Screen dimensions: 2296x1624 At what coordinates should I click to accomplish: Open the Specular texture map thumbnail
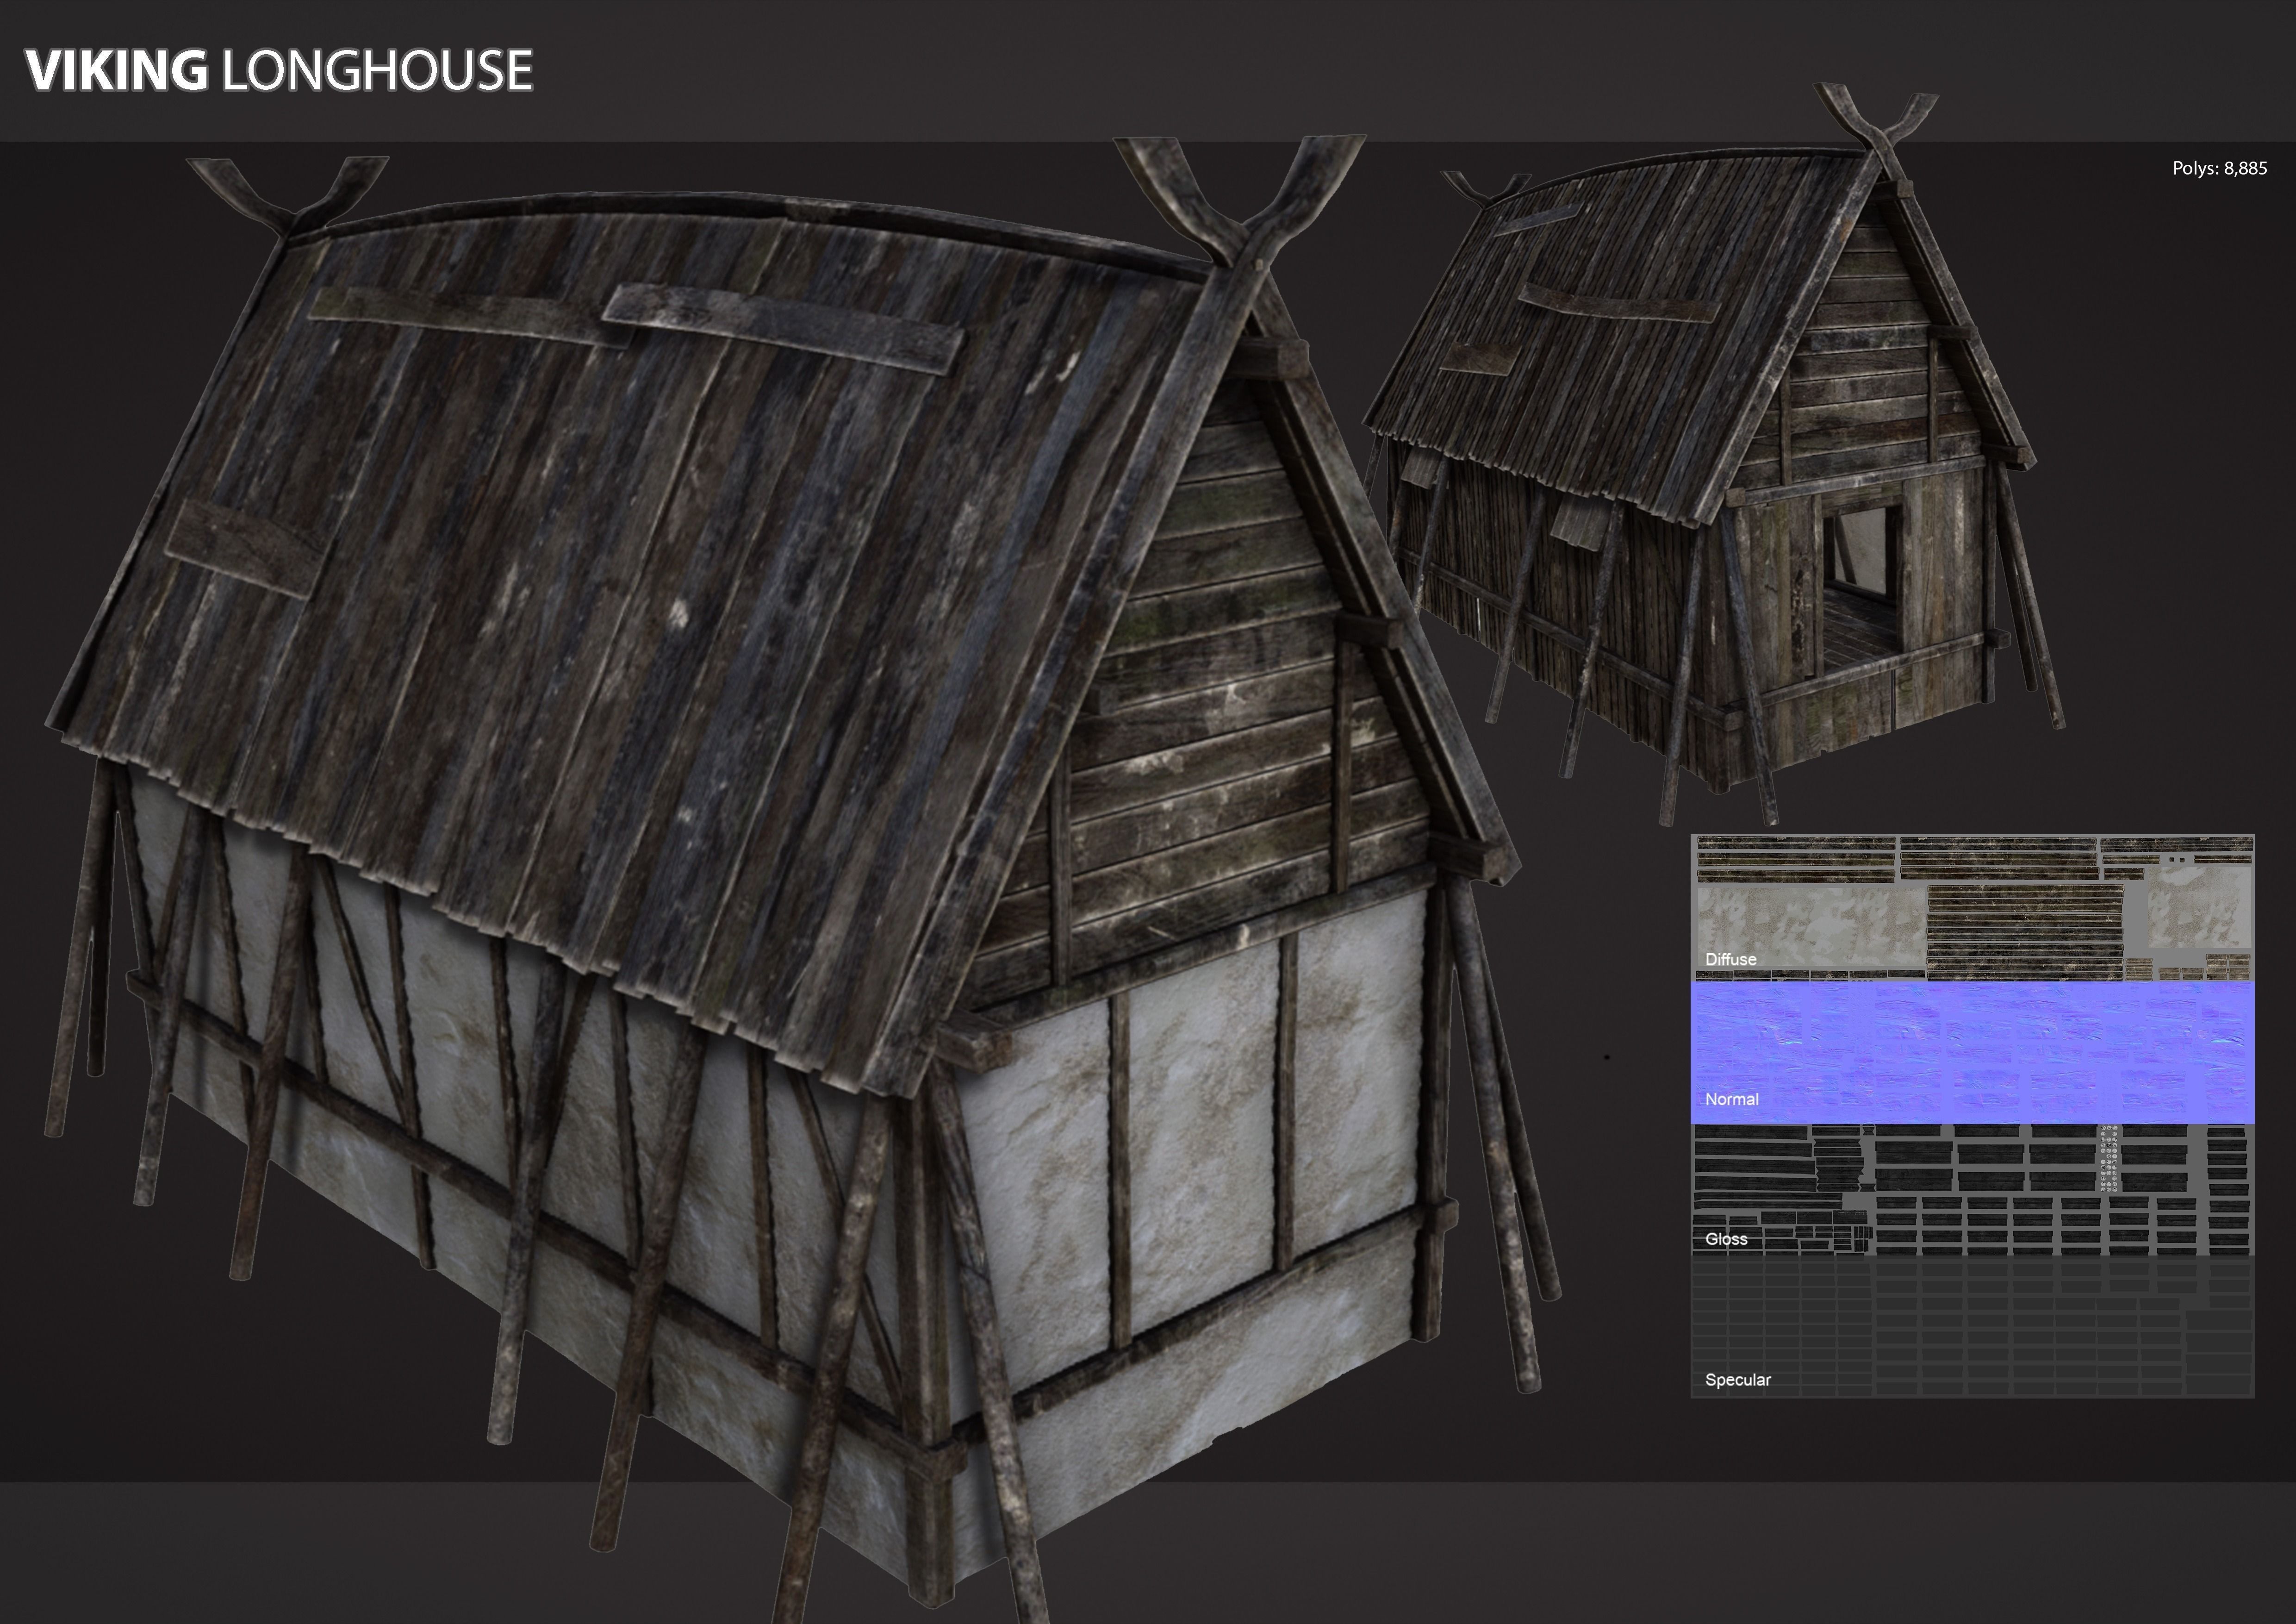click(1972, 1327)
